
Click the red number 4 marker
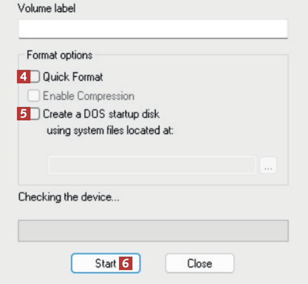[23, 77]
